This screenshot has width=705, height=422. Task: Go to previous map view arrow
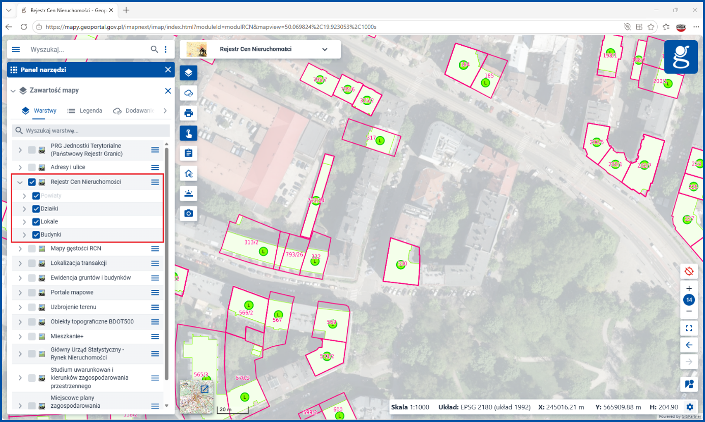pyautogui.click(x=689, y=345)
